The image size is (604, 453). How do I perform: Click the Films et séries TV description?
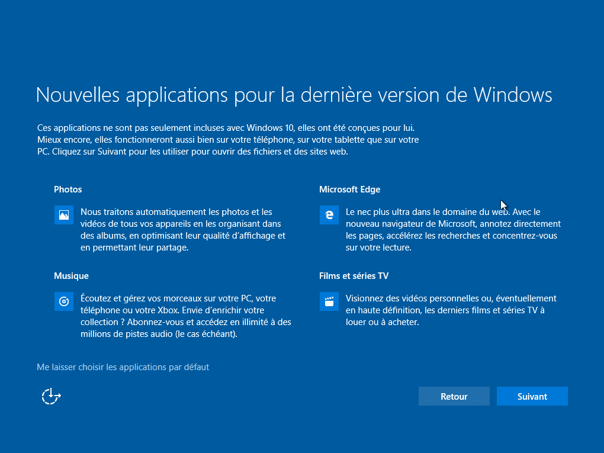click(450, 310)
